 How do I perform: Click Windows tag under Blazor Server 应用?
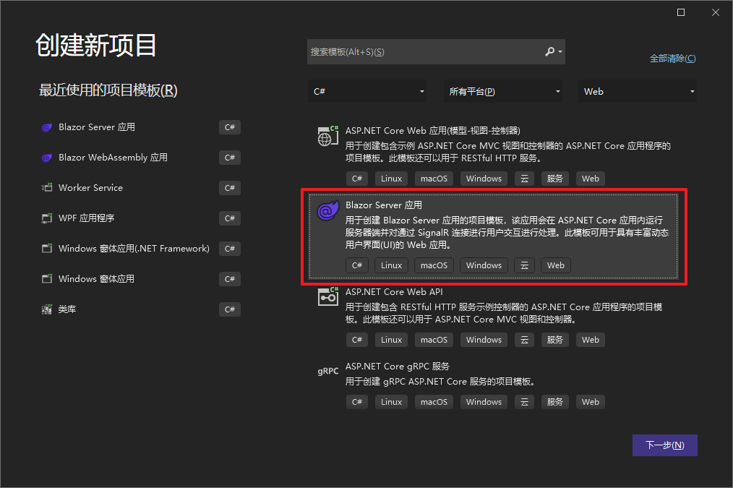point(484,265)
